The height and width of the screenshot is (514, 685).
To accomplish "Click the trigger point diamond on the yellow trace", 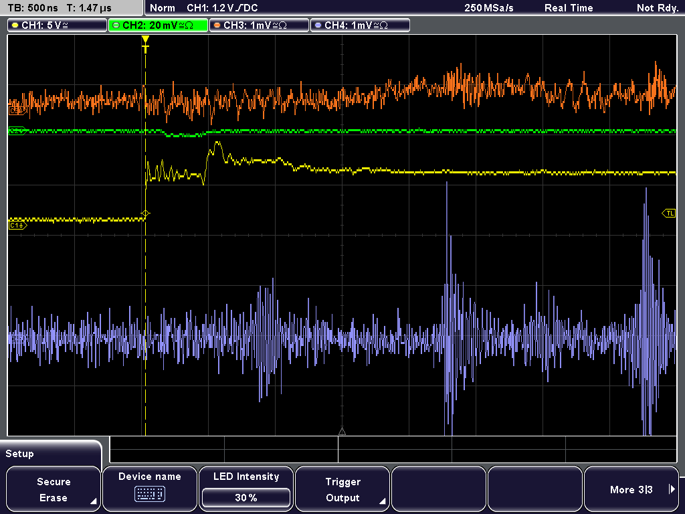I will tap(145, 213).
